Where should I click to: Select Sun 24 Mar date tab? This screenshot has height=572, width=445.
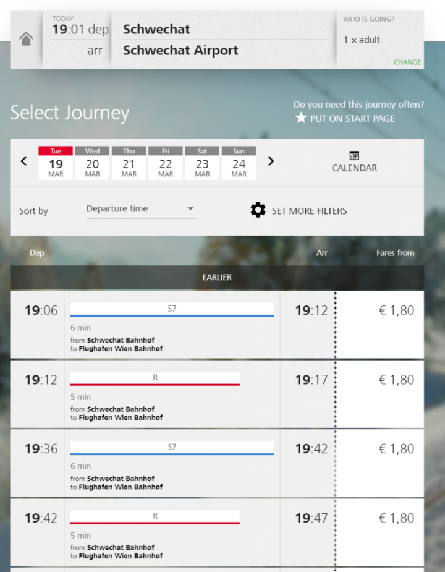tap(239, 163)
